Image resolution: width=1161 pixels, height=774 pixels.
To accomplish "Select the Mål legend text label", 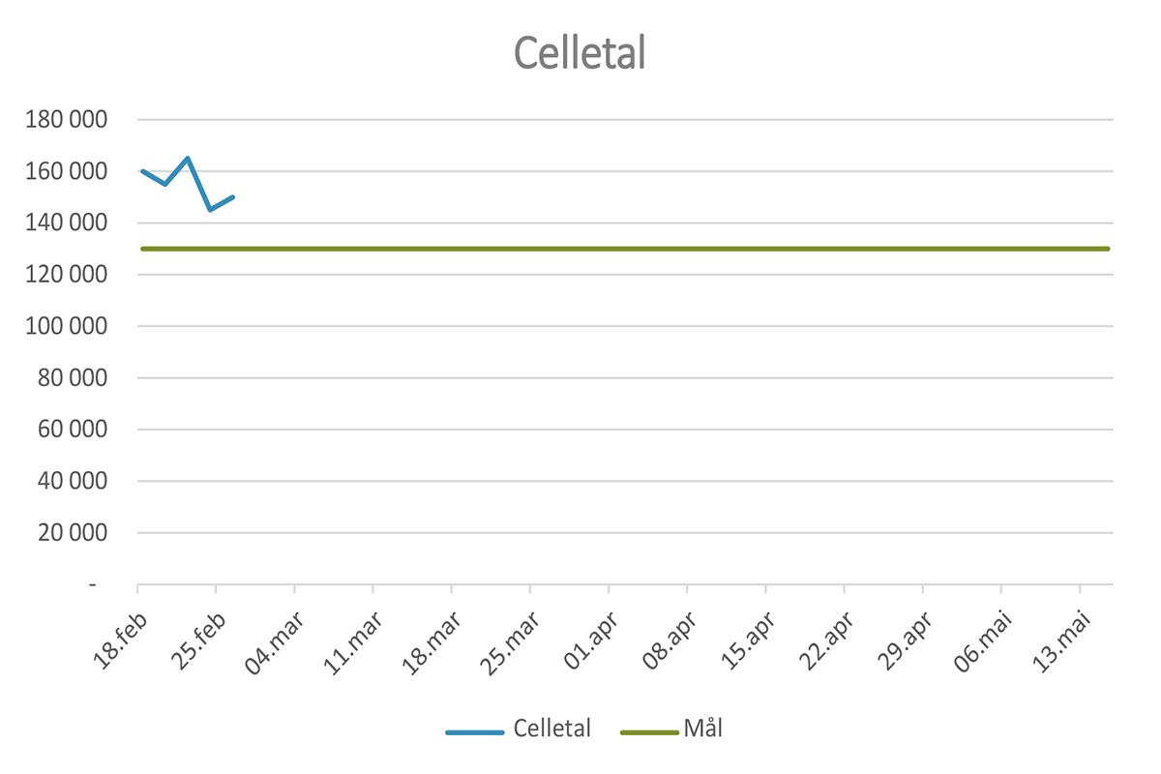I will point(701,729).
